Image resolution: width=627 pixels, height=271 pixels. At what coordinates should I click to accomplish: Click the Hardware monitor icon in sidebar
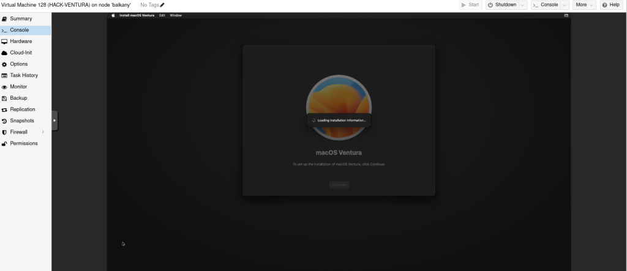pyautogui.click(x=4, y=41)
